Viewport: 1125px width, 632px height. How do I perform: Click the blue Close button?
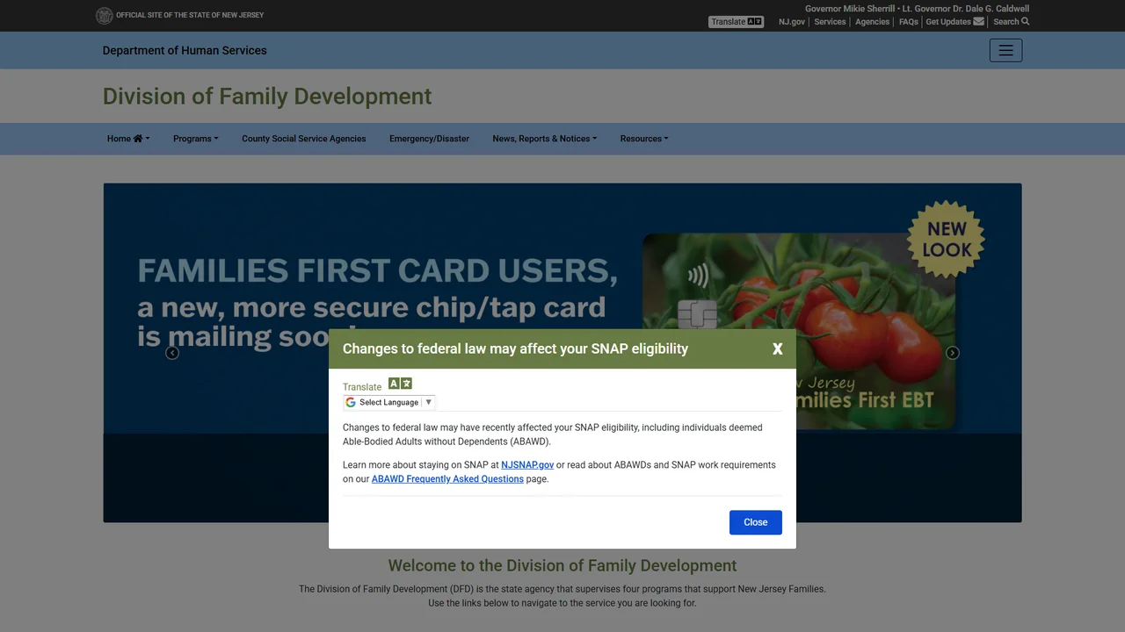coord(756,522)
